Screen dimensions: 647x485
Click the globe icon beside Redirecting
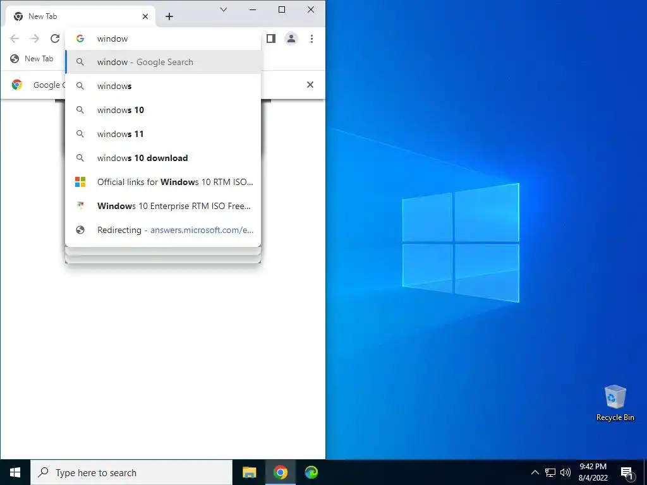click(80, 230)
